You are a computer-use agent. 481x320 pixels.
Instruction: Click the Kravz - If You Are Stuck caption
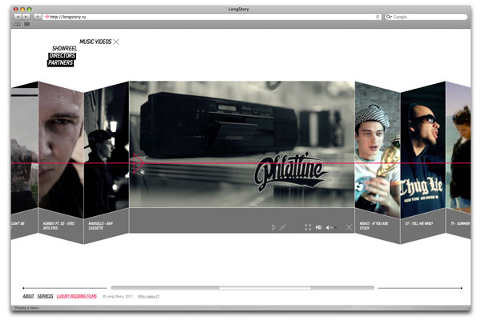(374, 226)
